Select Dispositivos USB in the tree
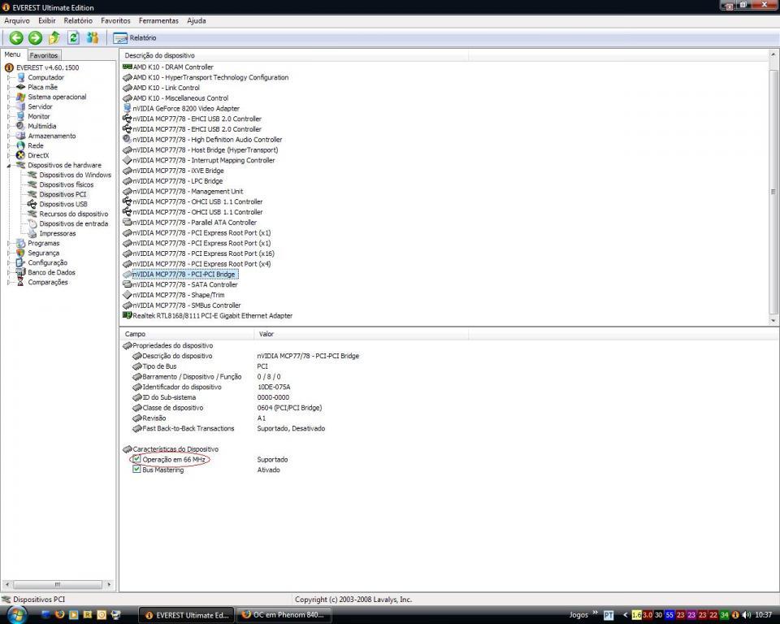Viewport: 780px width, 624px height. click(x=63, y=204)
